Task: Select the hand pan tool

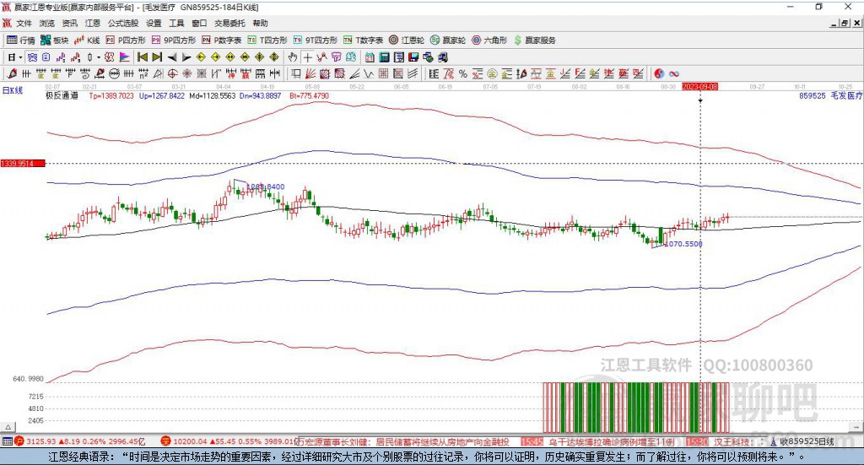Action: [293, 57]
